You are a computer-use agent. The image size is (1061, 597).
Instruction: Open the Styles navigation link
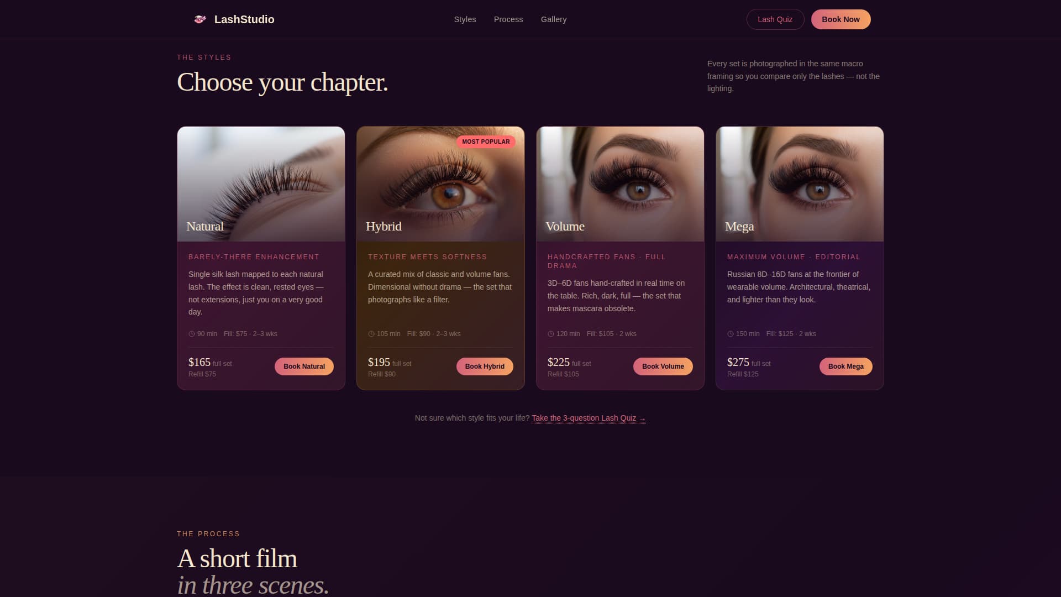coord(465,19)
